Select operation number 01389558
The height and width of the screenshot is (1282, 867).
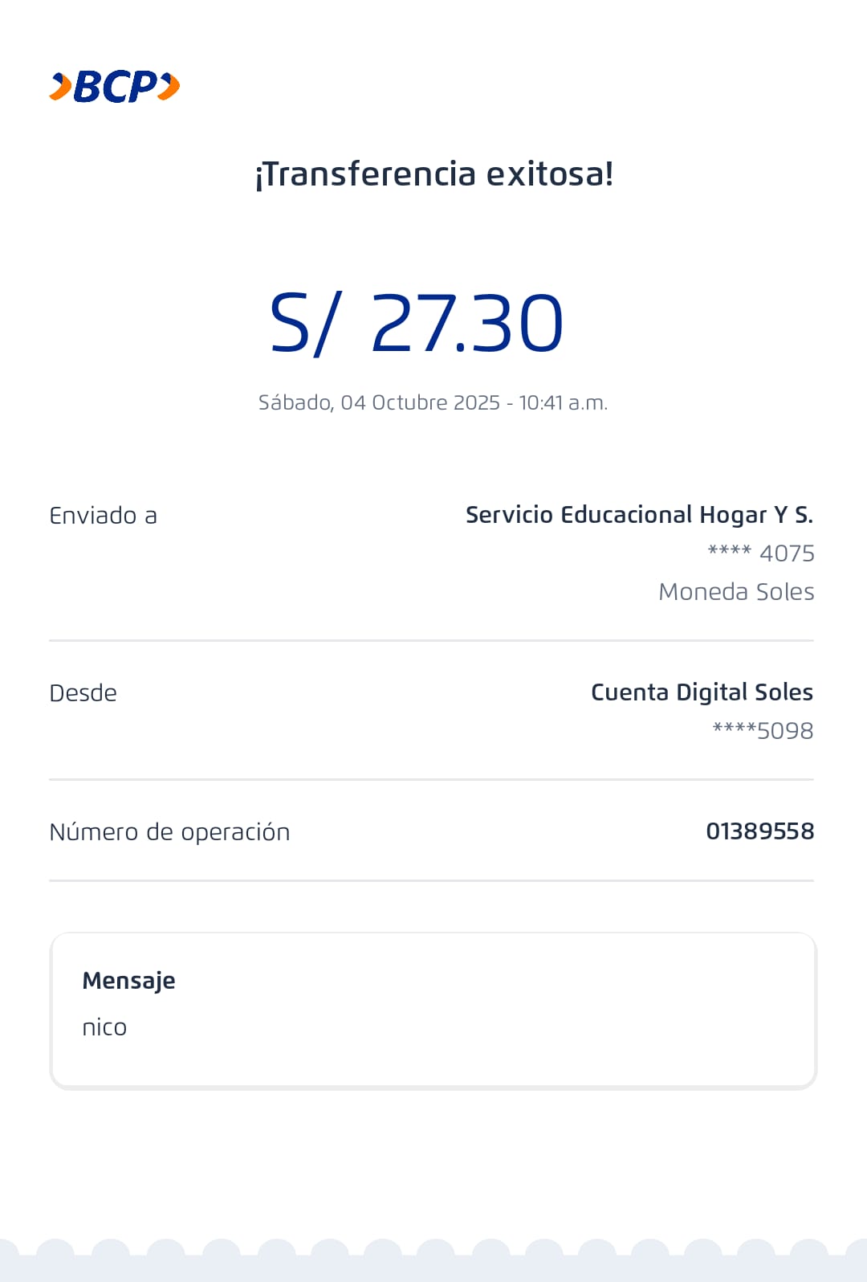(x=759, y=831)
